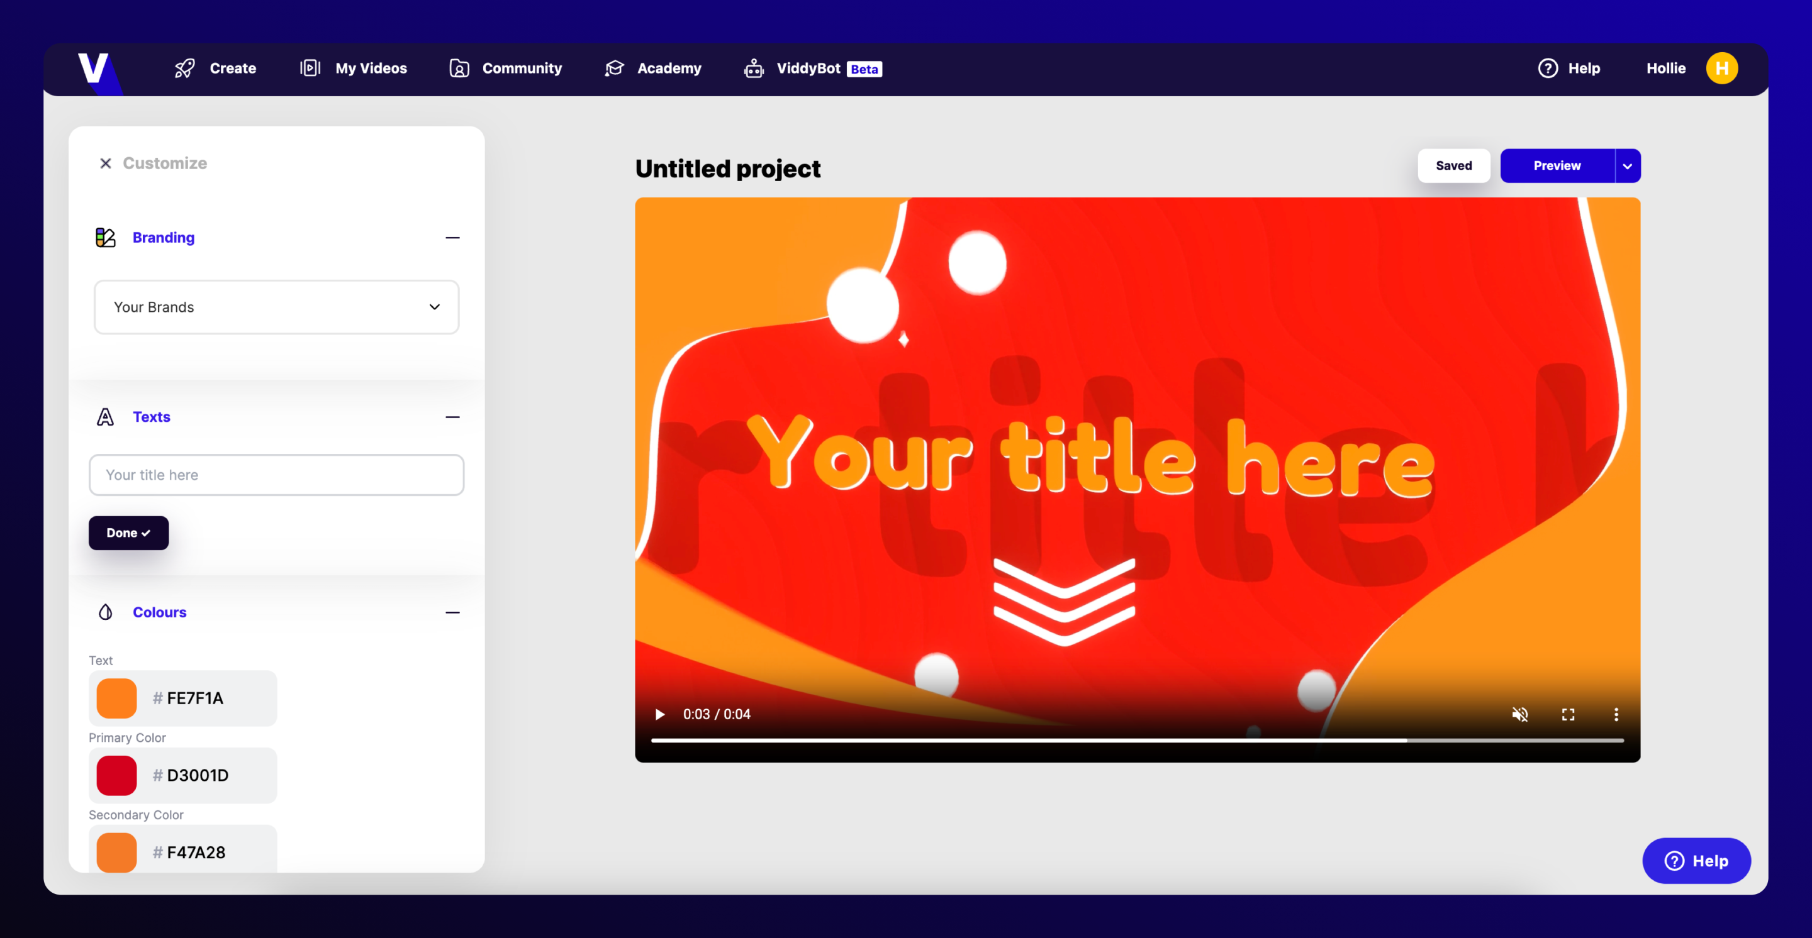Open the video player three-dot options menu
1812x938 pixels.
pos(1616,715)
